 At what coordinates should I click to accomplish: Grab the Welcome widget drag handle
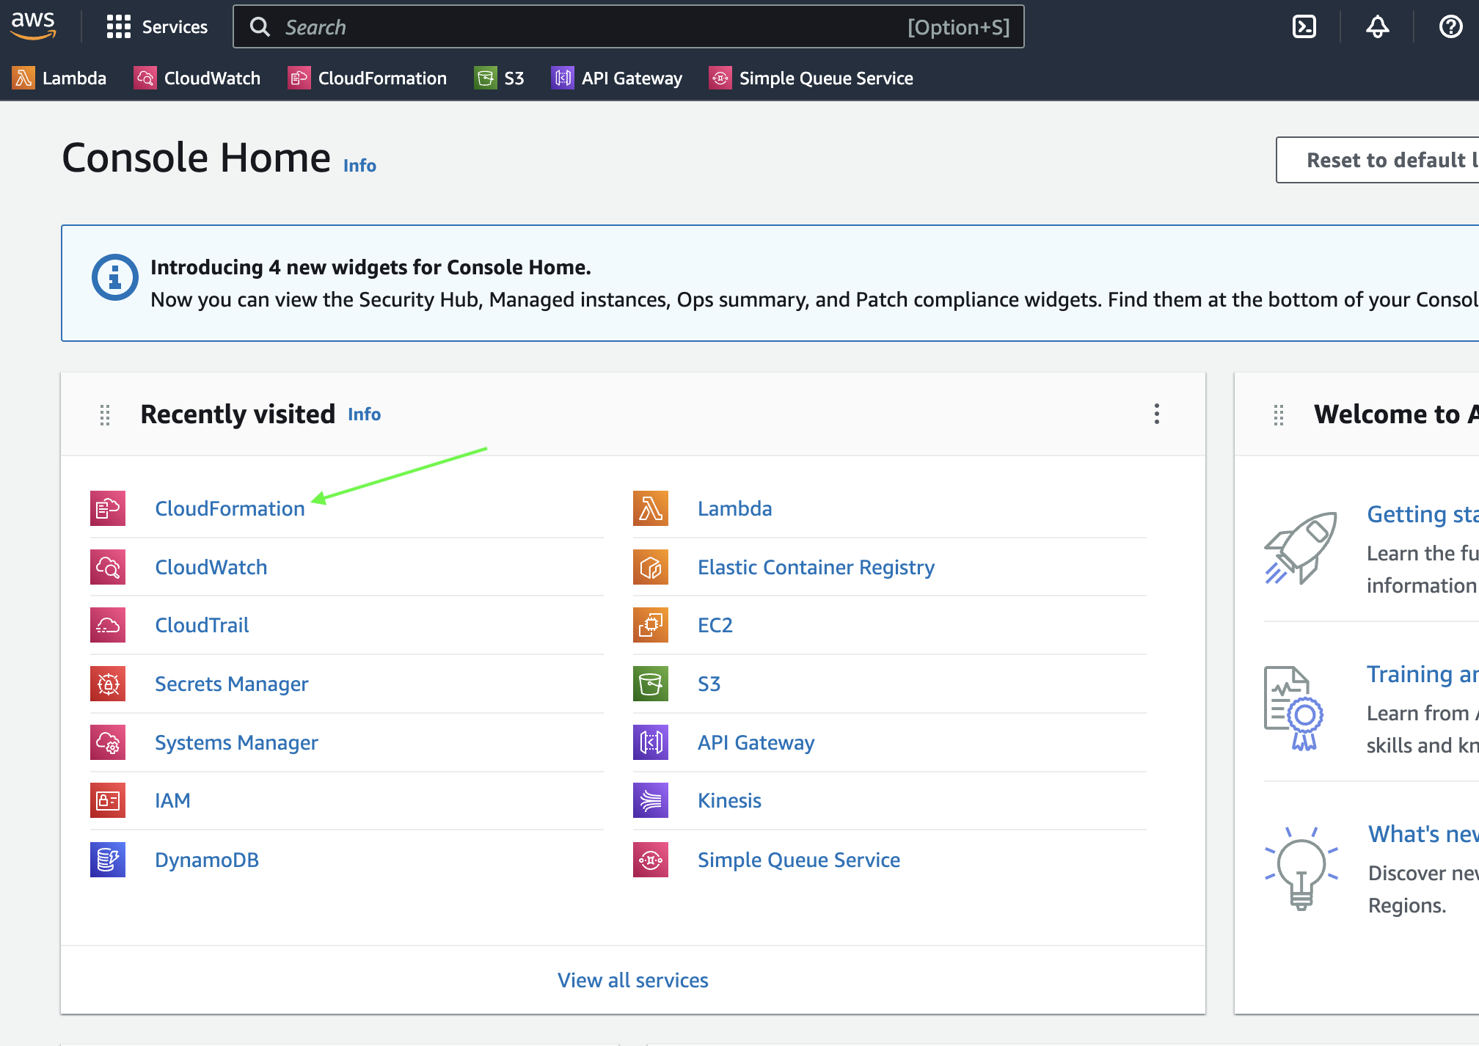click(1279, 414)
